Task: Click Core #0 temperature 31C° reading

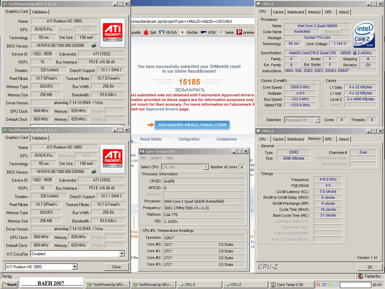Action: [190, 245]
